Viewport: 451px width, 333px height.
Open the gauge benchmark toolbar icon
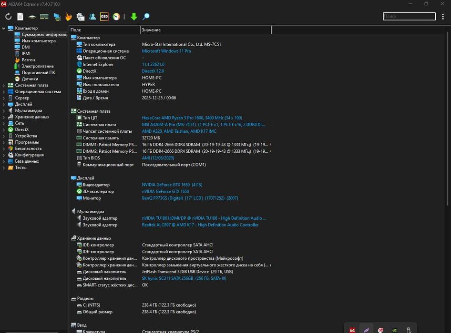point(116,17)
